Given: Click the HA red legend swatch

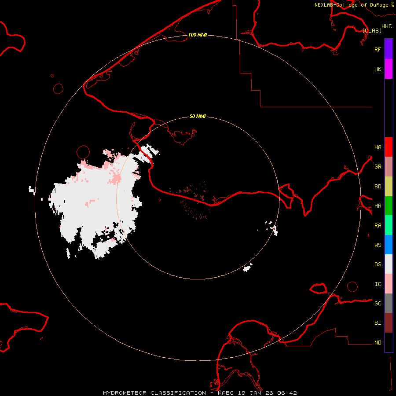Looking at the screenshot, I should (x=389, y=147).
